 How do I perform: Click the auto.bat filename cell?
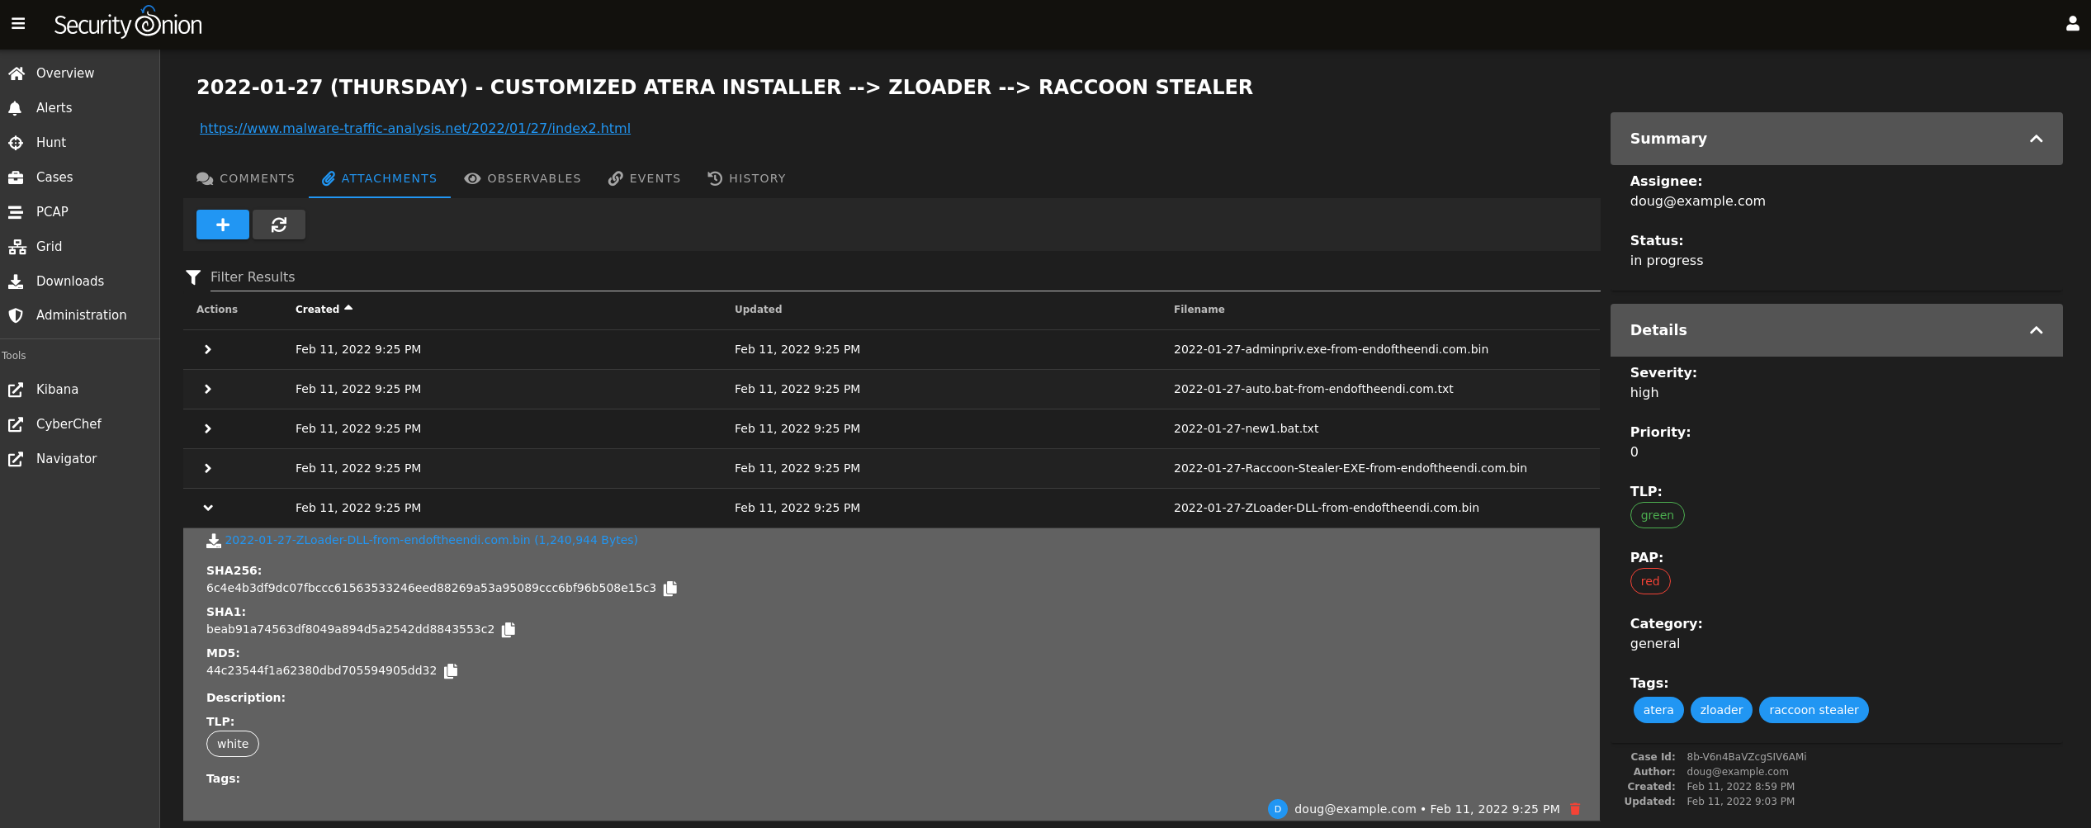point(1313,389)
